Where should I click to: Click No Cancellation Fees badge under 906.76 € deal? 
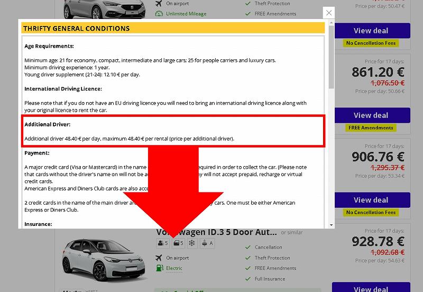pos(371,213)
